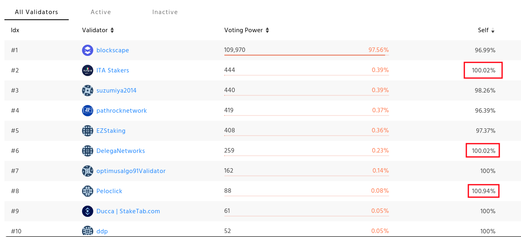
Task: Switch to the Active validators tab
Action: (x=101, y=12)
